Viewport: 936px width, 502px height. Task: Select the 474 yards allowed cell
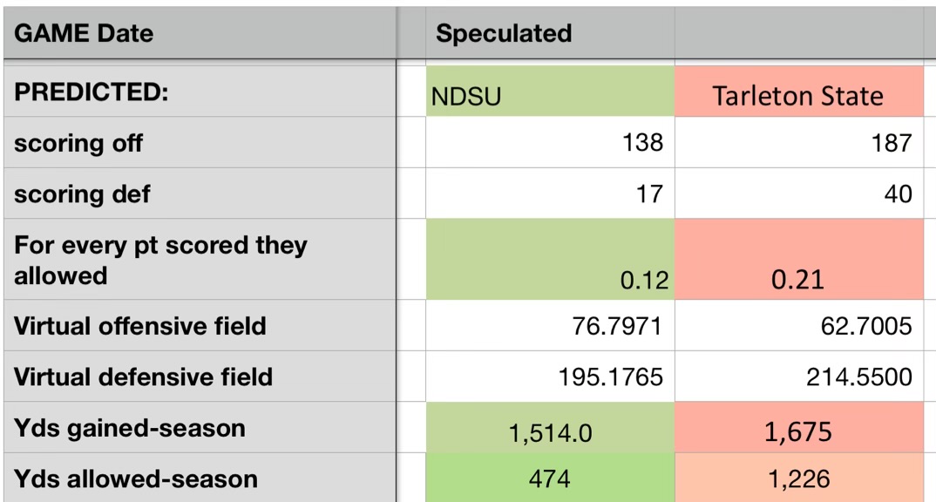549,478
